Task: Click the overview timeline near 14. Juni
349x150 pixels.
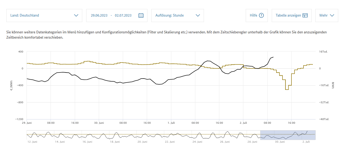Action: [x=60, y=135]
